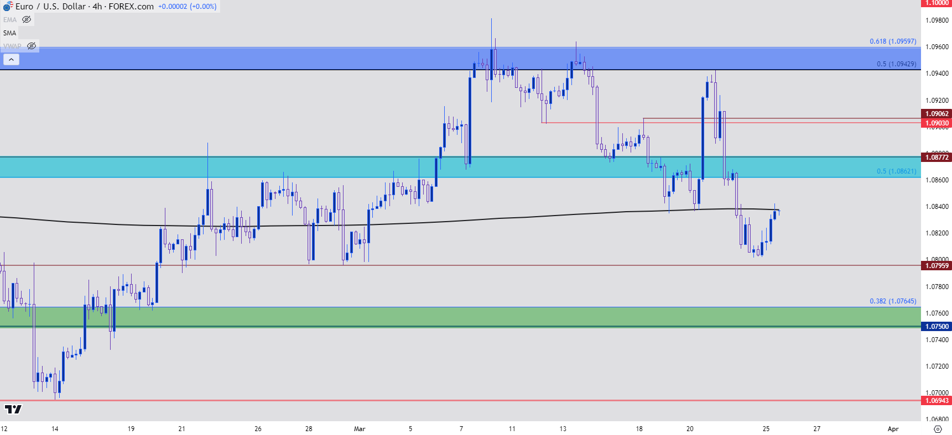Click the 1.07200 price scale tick
Viewport: 952px width, 435px height.
point(937,366)
